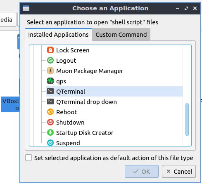Click the QTerminal terminal icon
This screenshot has width=202, height=184.
50,92
